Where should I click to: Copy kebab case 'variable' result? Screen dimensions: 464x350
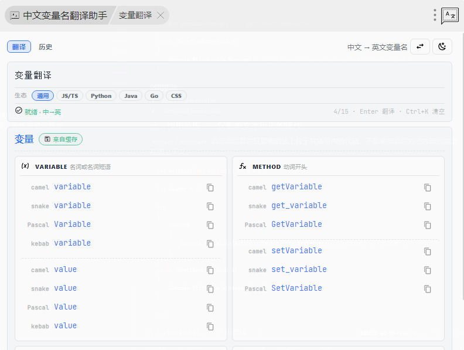pos(210,244)
